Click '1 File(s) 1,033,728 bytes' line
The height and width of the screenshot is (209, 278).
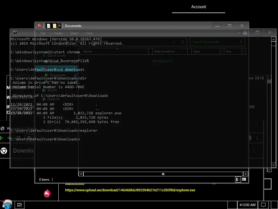[x=75, y=118]
